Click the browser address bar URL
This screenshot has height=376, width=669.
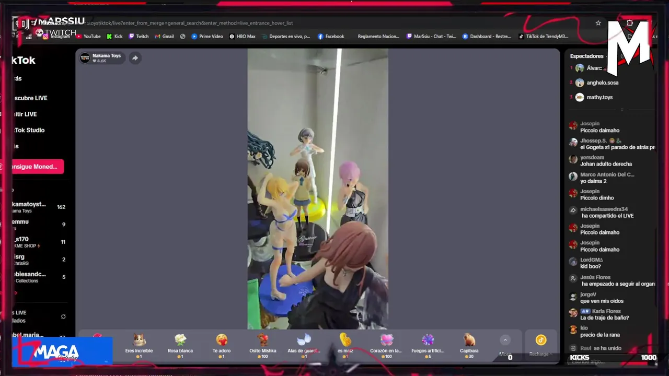[188, 23]
